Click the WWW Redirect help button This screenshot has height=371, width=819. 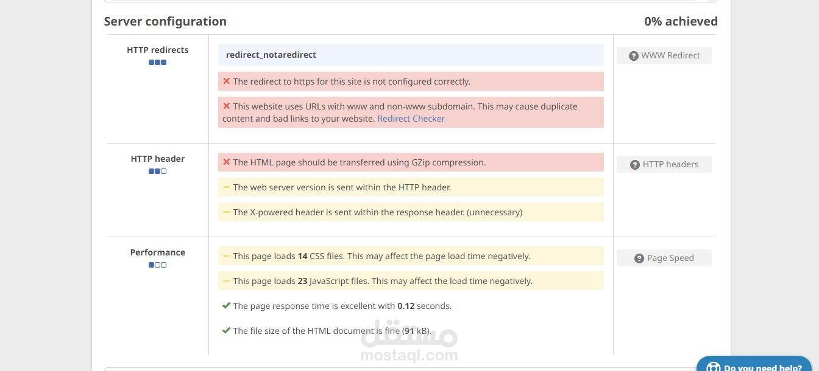click(x=664, y=55)
